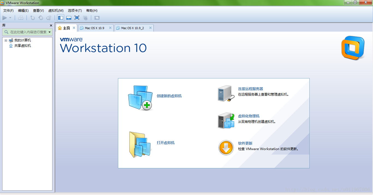Close the Mac OS X 10.9 tab
Image resolution: width=373 pixels, height=195 pixels.
[x=110, y=28]
